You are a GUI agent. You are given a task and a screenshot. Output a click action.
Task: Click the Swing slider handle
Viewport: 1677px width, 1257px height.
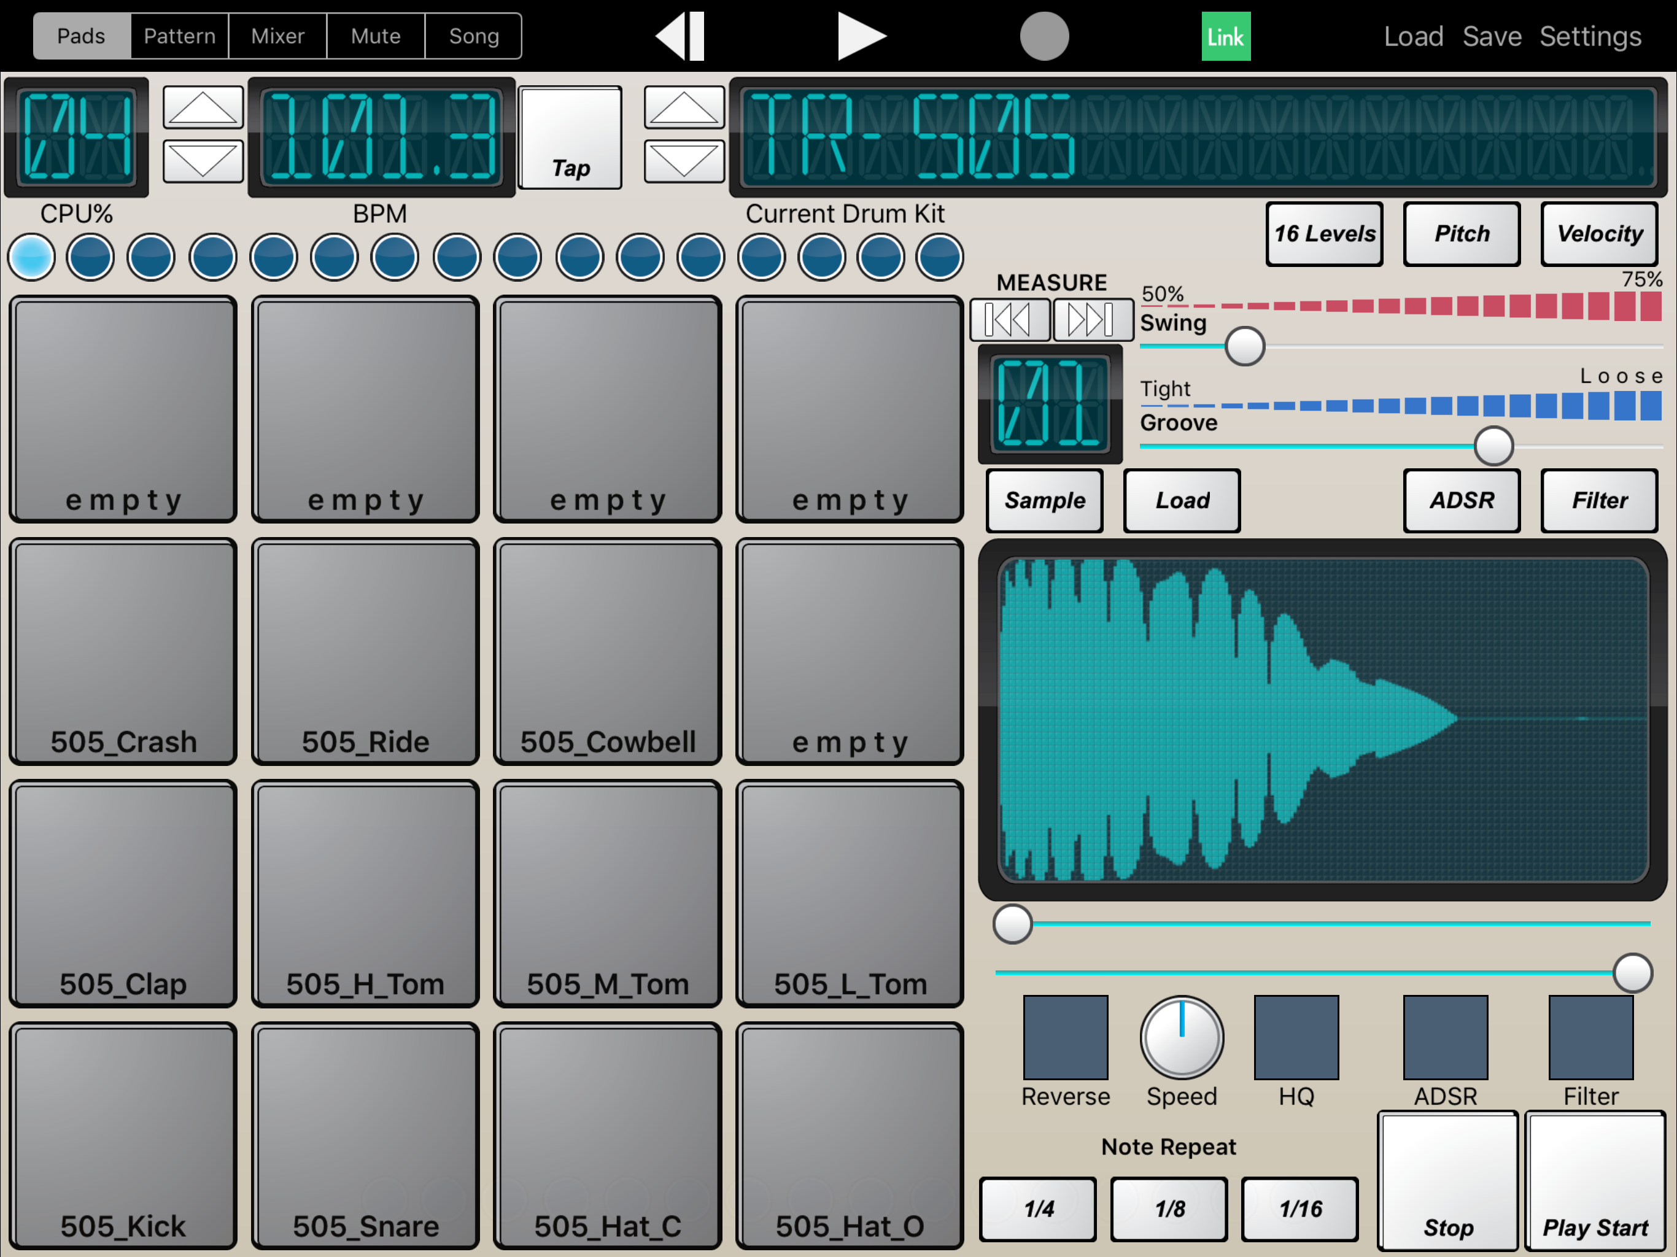coord(1245,346)
